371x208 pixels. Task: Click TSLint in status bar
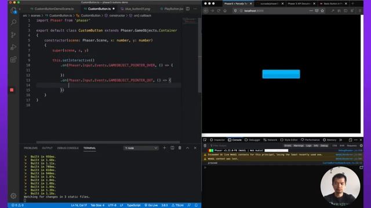[178, 205]
